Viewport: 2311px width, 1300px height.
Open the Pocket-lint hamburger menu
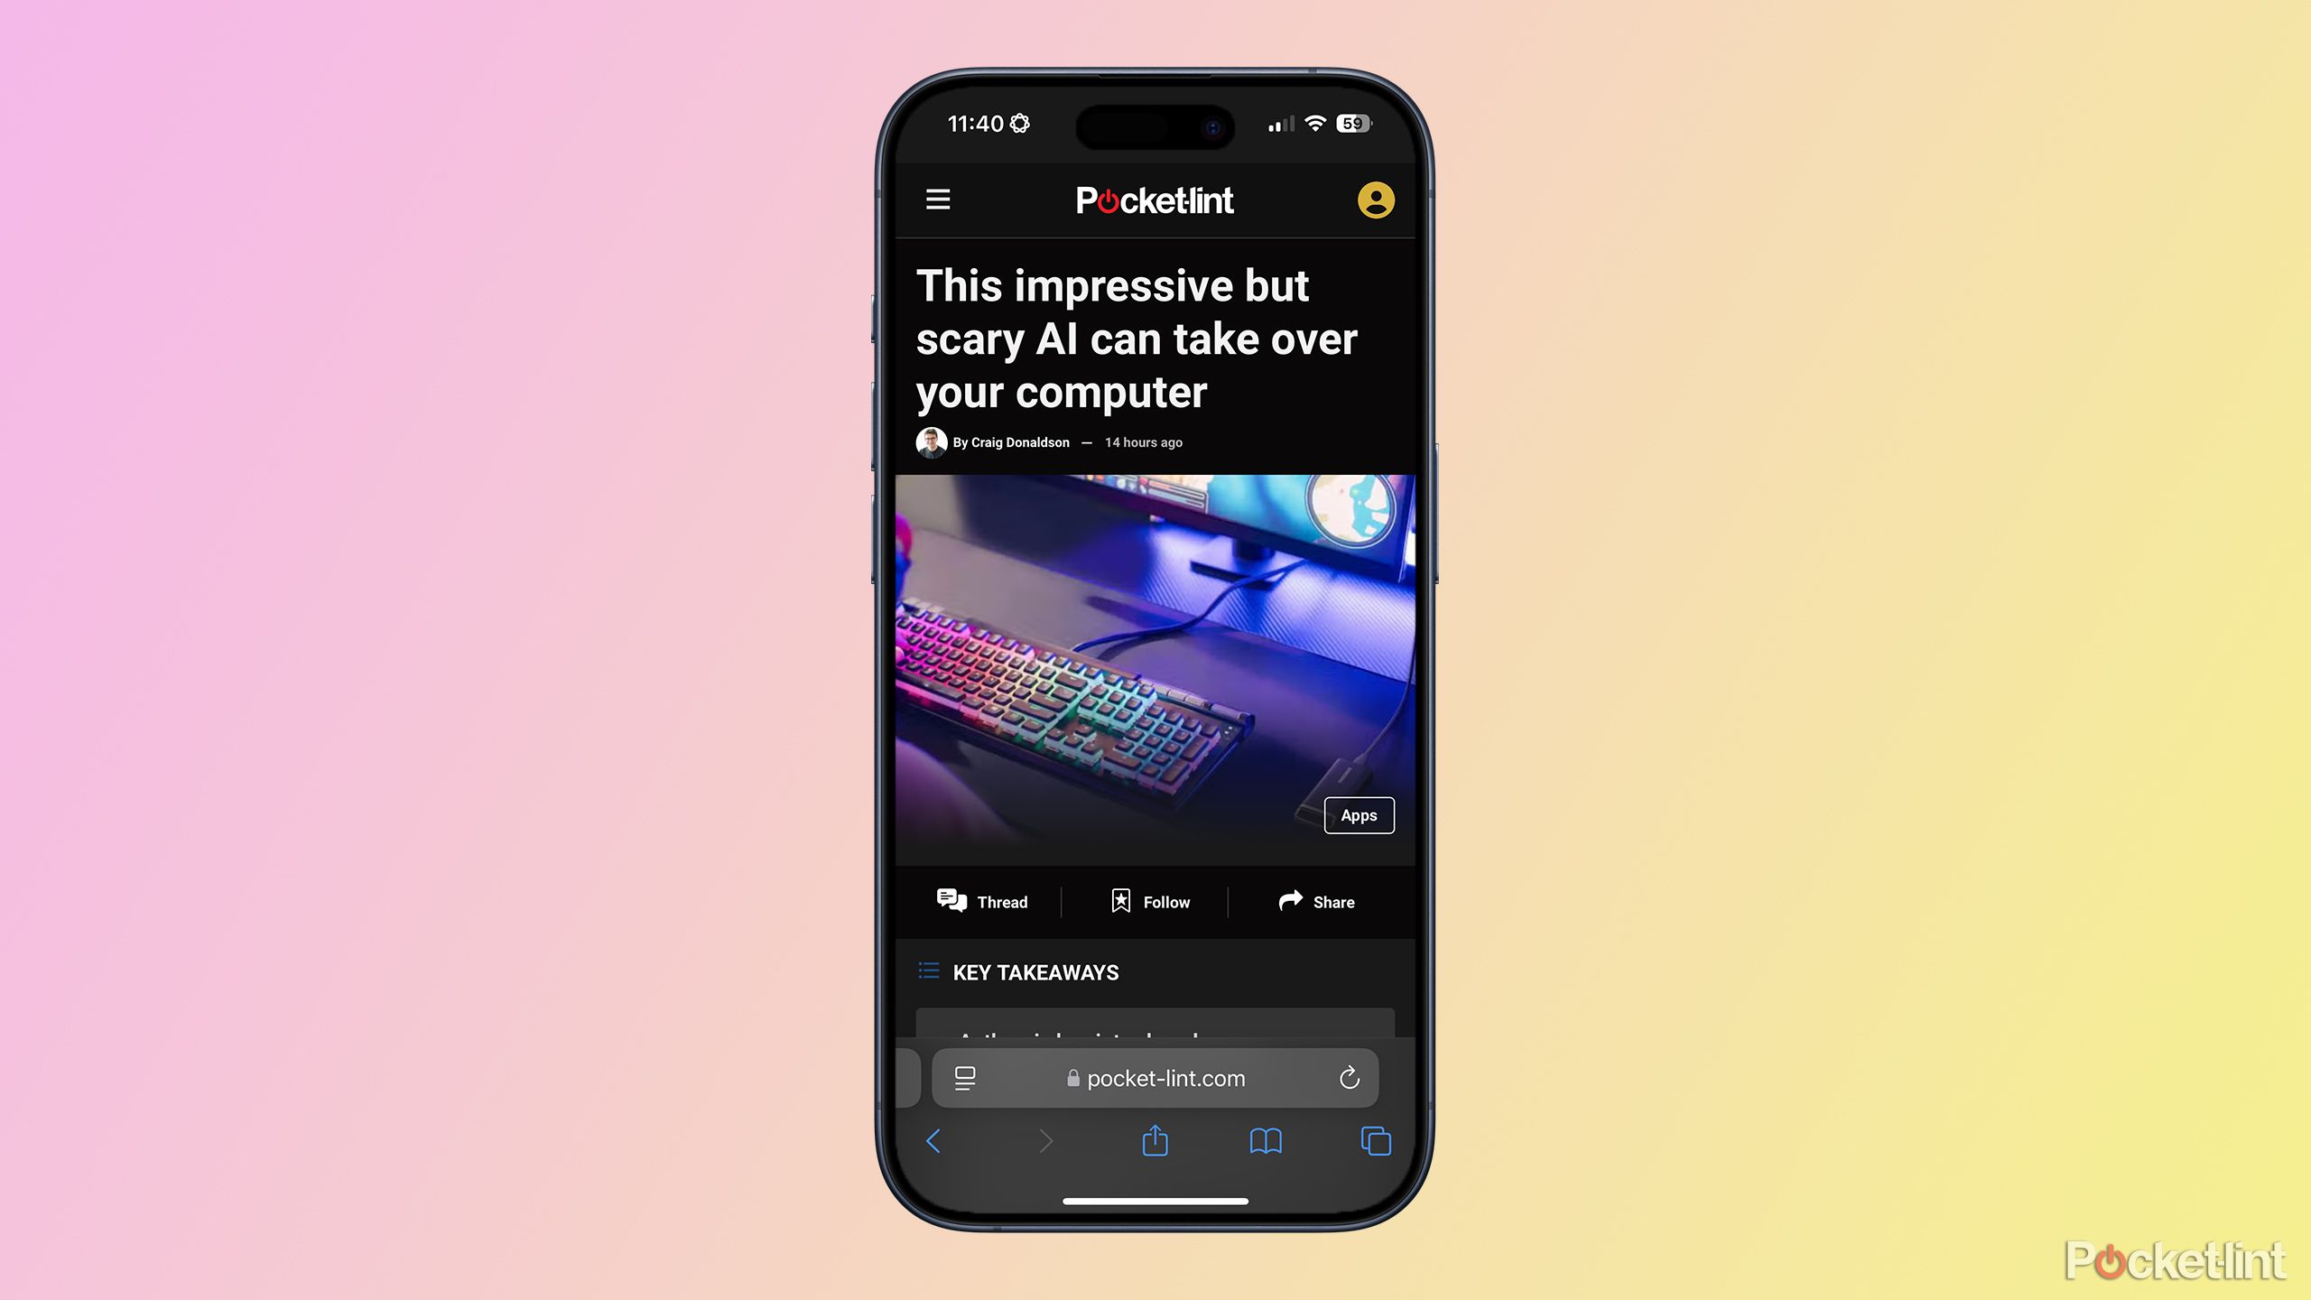pos(938,200)
